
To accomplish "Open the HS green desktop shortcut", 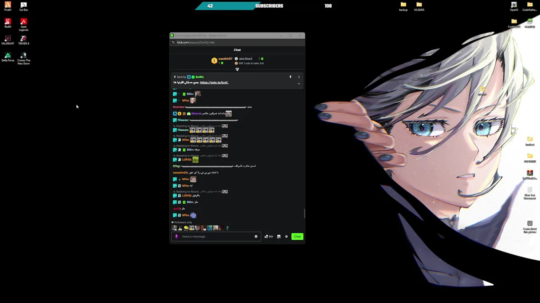I will point(530,23).
